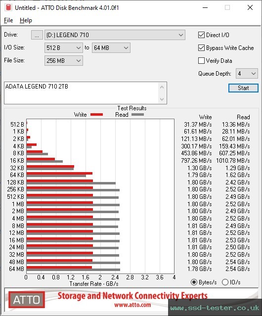Open the Drive selection dropdown
This screenshot has height=316, width=262.
click(x=115, y=35)
